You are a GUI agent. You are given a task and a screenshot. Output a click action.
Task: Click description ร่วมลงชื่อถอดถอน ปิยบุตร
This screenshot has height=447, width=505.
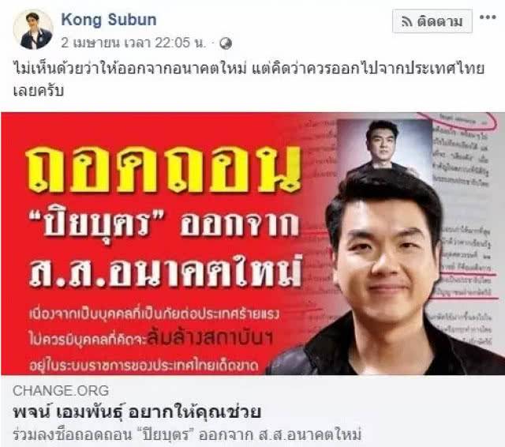187,434
